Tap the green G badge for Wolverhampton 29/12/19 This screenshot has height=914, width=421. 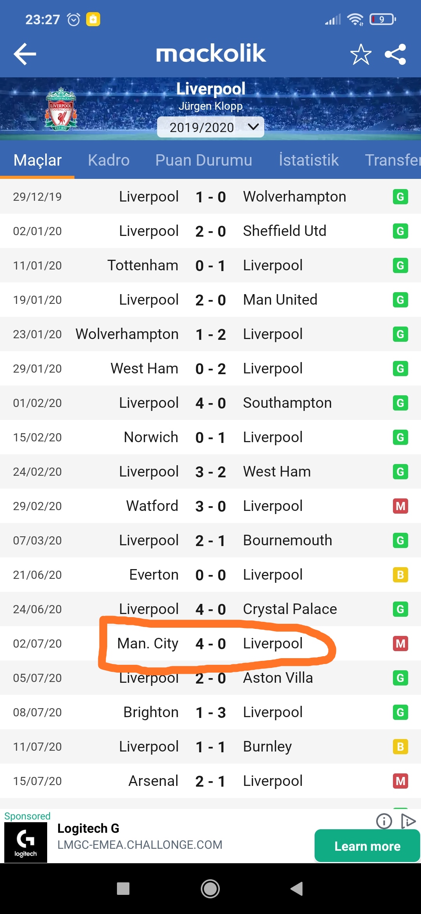(x=400, y=197)
